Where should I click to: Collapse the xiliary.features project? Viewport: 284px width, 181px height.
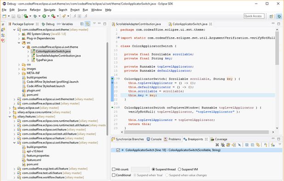tap(10, 117)
